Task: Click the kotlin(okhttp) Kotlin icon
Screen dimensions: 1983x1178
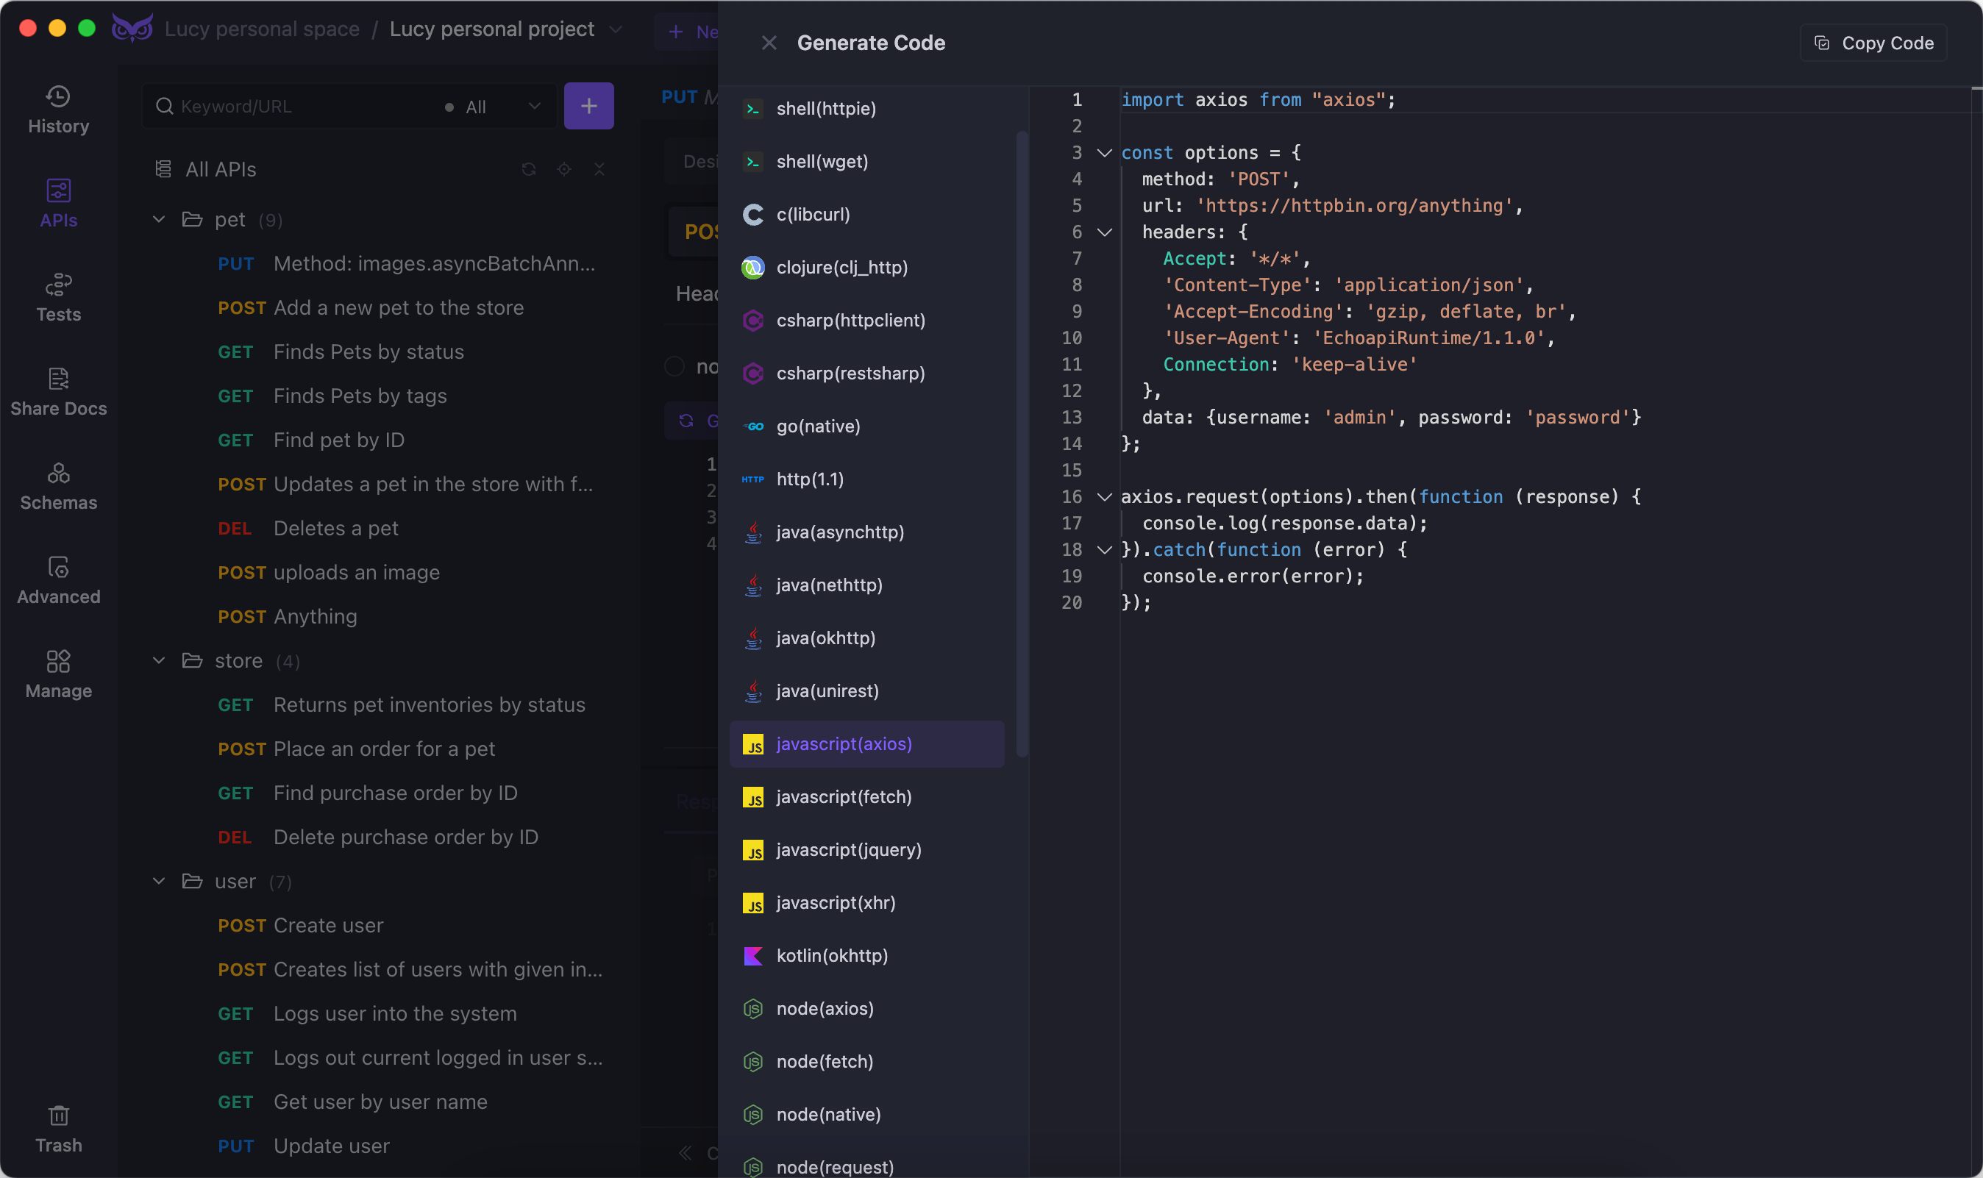Action: [x=752, y=956]
